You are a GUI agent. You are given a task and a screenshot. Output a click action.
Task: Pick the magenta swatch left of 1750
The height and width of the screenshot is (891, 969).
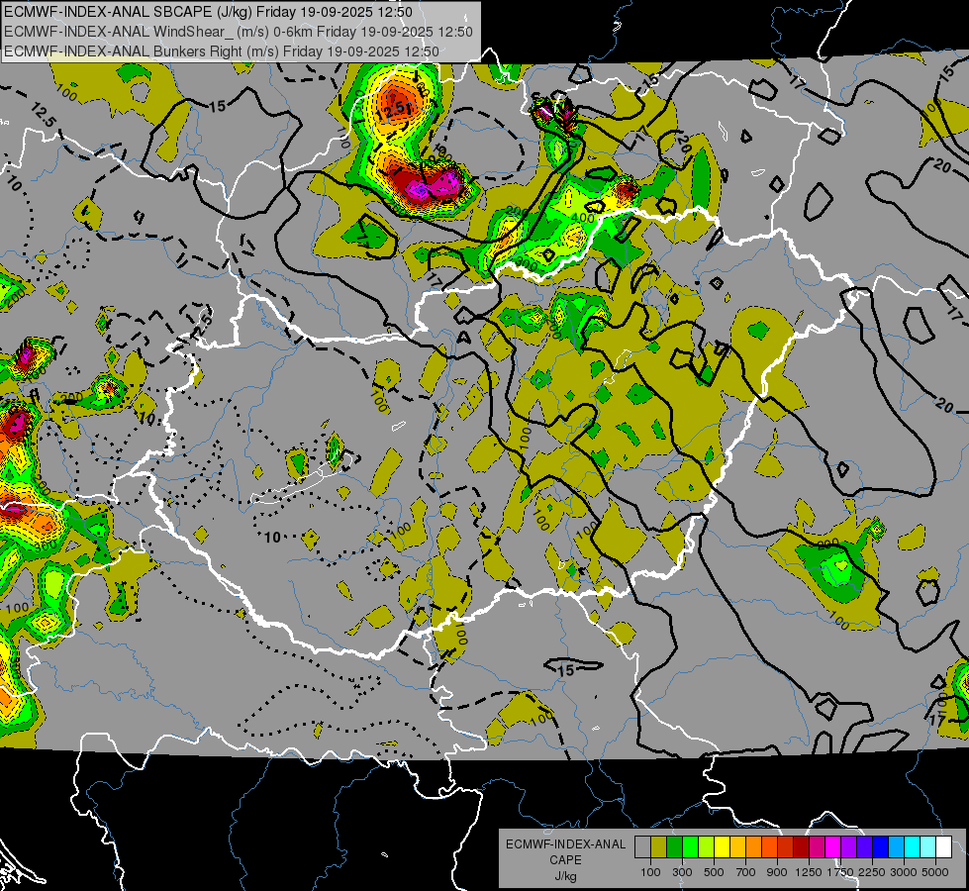click(832, 847)
